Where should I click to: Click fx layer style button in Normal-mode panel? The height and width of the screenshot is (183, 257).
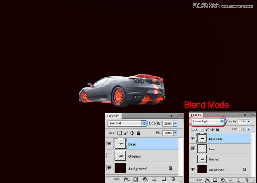click(x=126, y=179)
